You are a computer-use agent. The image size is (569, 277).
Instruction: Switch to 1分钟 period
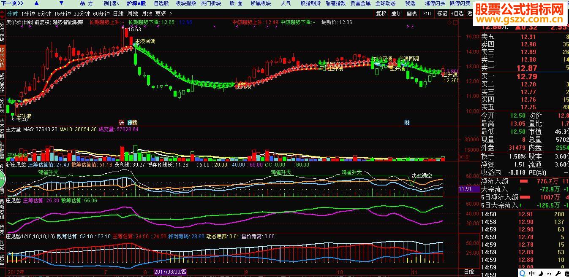coord(28,13)
